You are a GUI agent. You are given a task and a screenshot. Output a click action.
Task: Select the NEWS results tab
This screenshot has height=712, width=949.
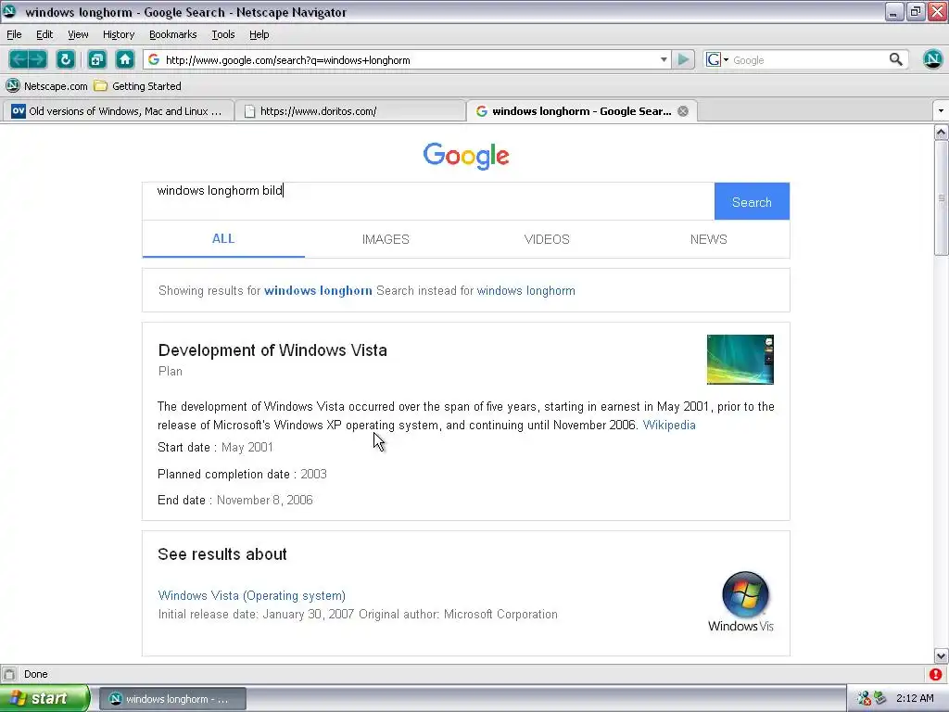pos(708,239)
